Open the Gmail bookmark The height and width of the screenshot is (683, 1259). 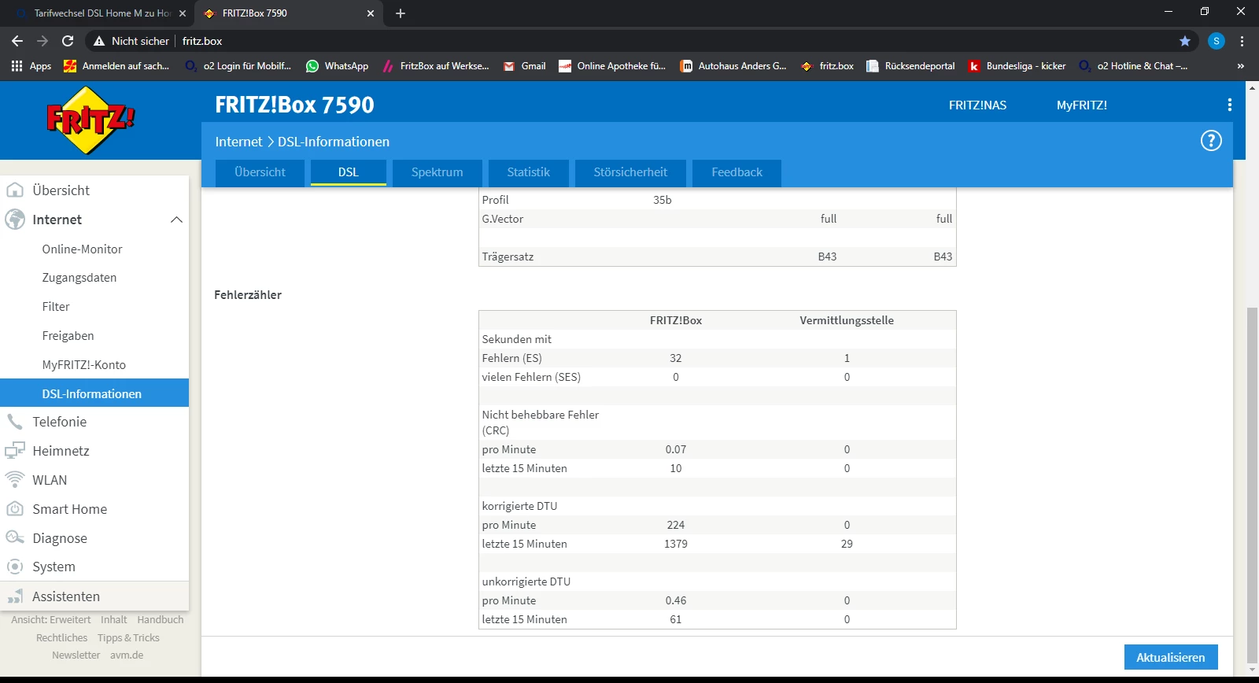coord(524,66)
